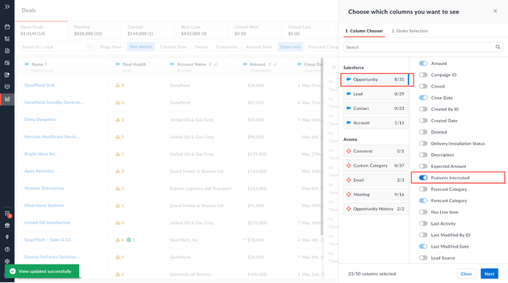Open the calendar icon in sidebar
Screen dimensions: 508x283
tap(7, 27)
